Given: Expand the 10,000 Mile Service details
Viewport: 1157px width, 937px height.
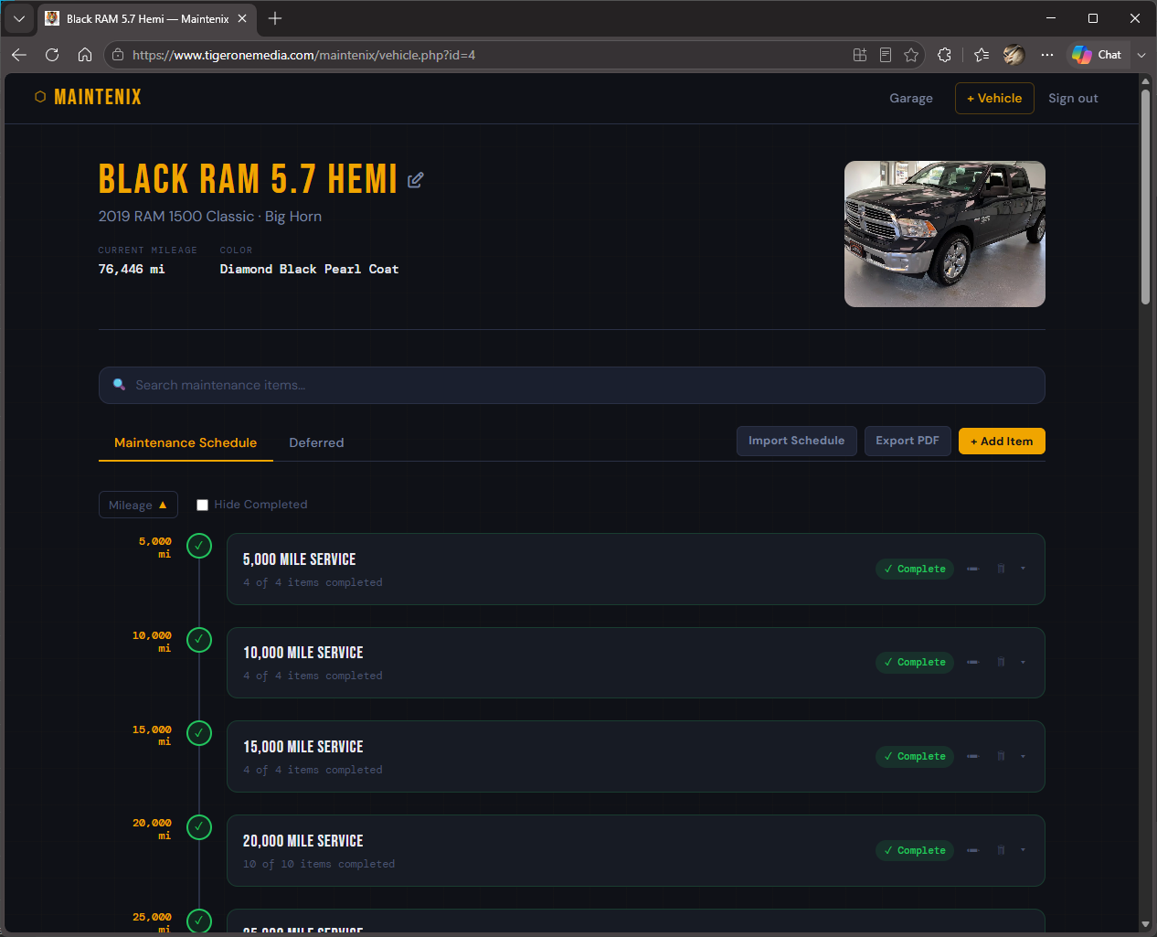Looking at the screenshot, I should click(x=1023, y=662).
